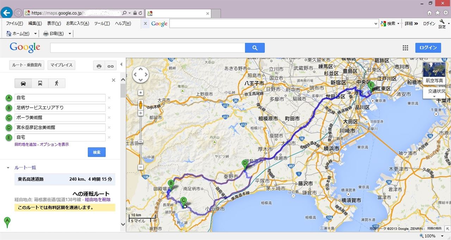Screen dimensions: 451x240
Task: Zoom out the map with the minus button
Action: tap(141, 167)
